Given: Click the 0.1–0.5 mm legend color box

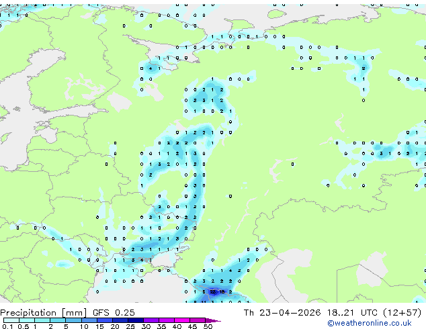Looking at the screenshot, I should coord(11,320).
